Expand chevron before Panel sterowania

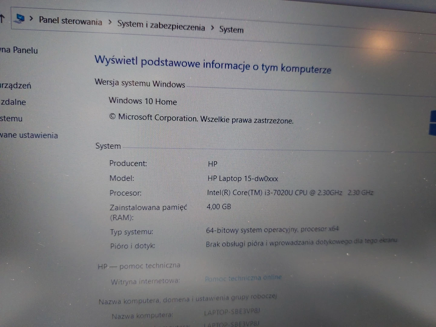pos(31,18)
